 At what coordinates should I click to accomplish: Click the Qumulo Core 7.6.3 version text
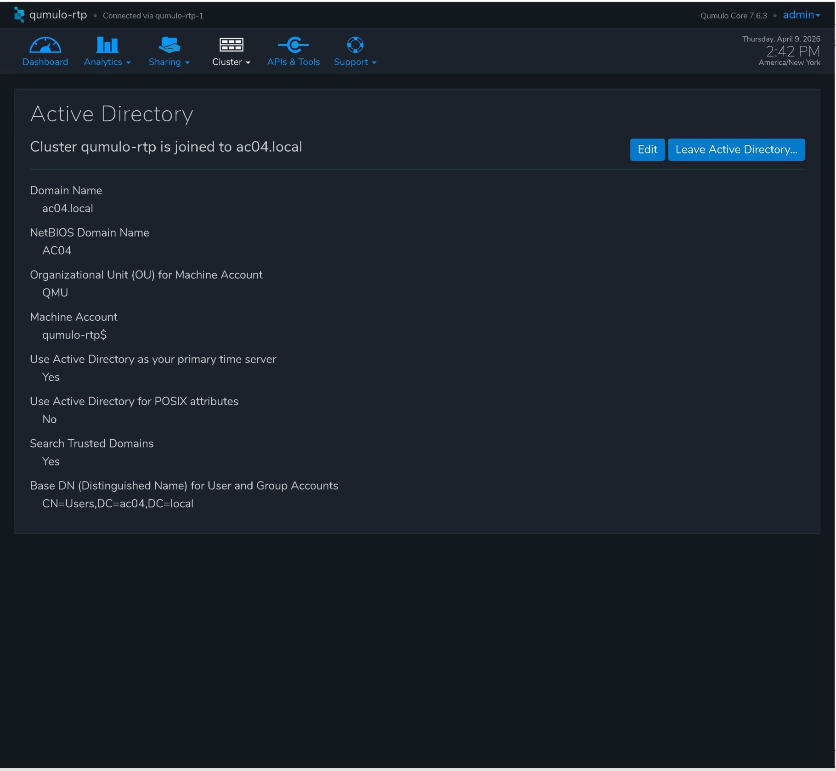[x=734, y=16]
